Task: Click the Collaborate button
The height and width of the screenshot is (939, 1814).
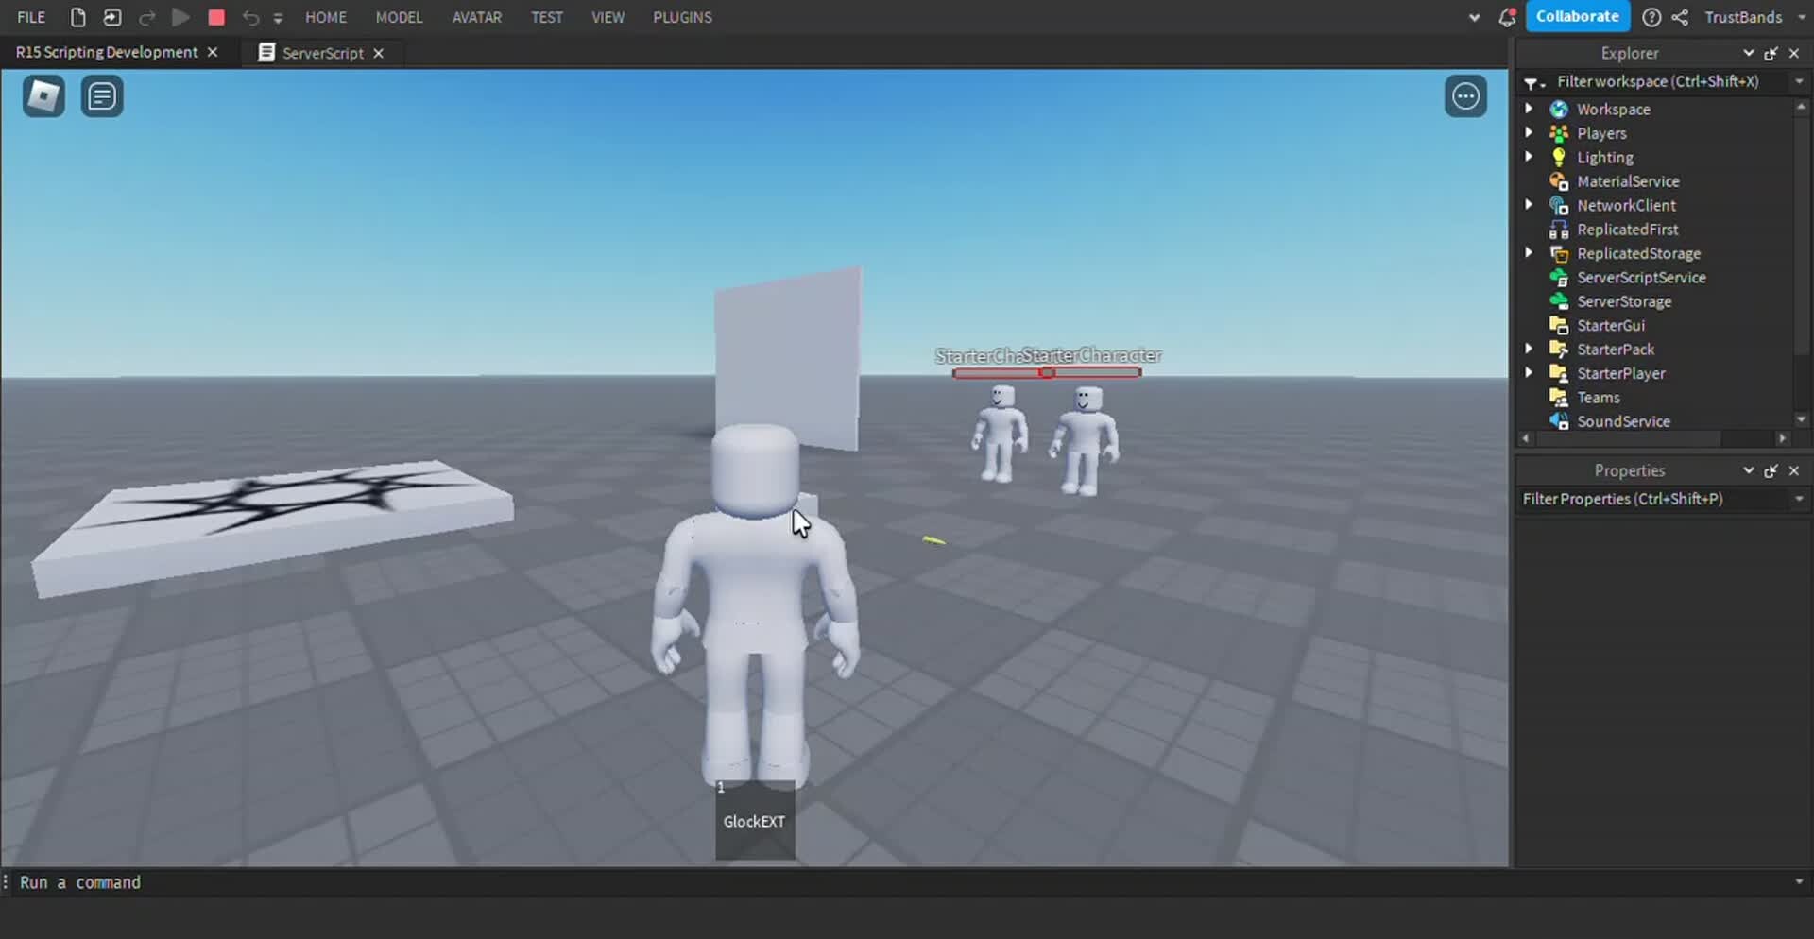Action: 1576,16
